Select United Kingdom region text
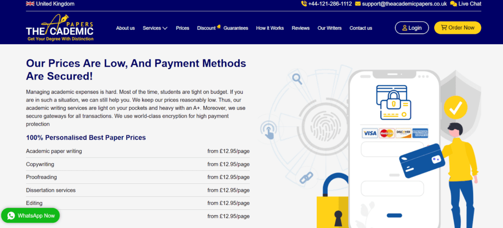This screenshot has width=503, height=228. (55, 4)
